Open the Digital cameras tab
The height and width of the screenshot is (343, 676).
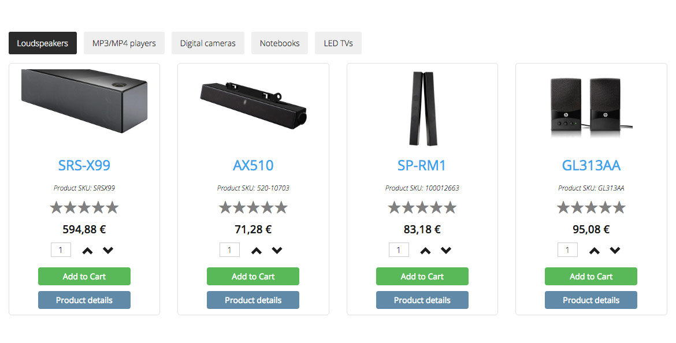[208, 43]
